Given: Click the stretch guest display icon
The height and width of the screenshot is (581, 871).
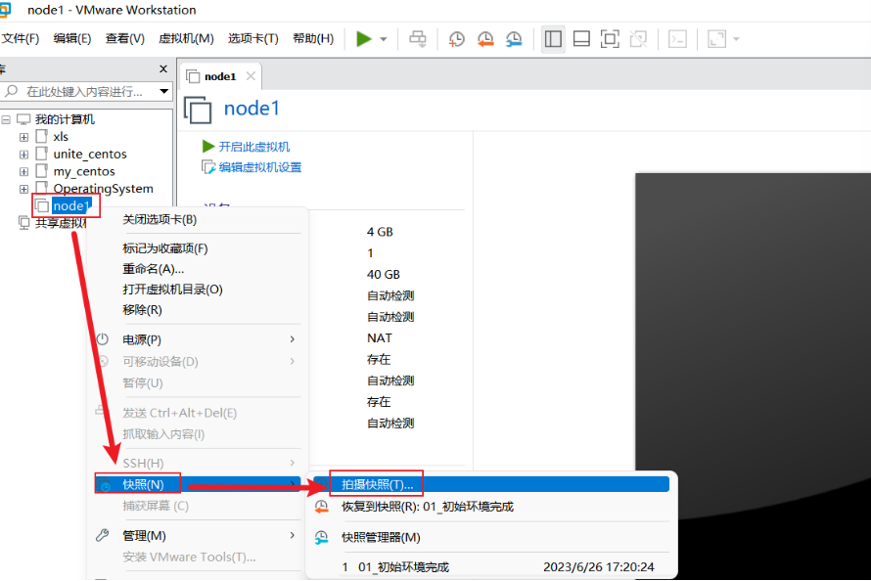Looking at the screenshot, I should coord(716,39).
